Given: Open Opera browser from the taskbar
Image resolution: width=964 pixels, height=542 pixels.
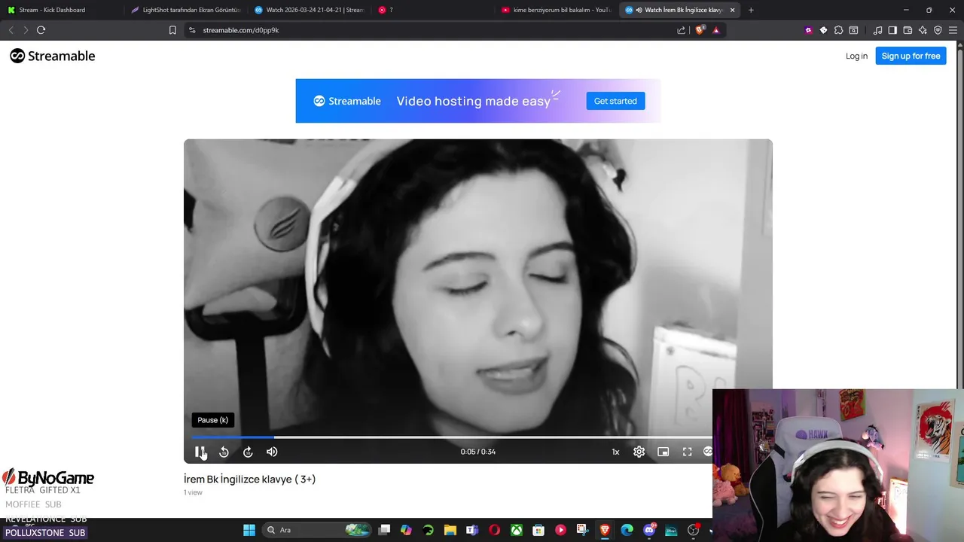Looking at the screenshot, I should (x=494, y=530).
